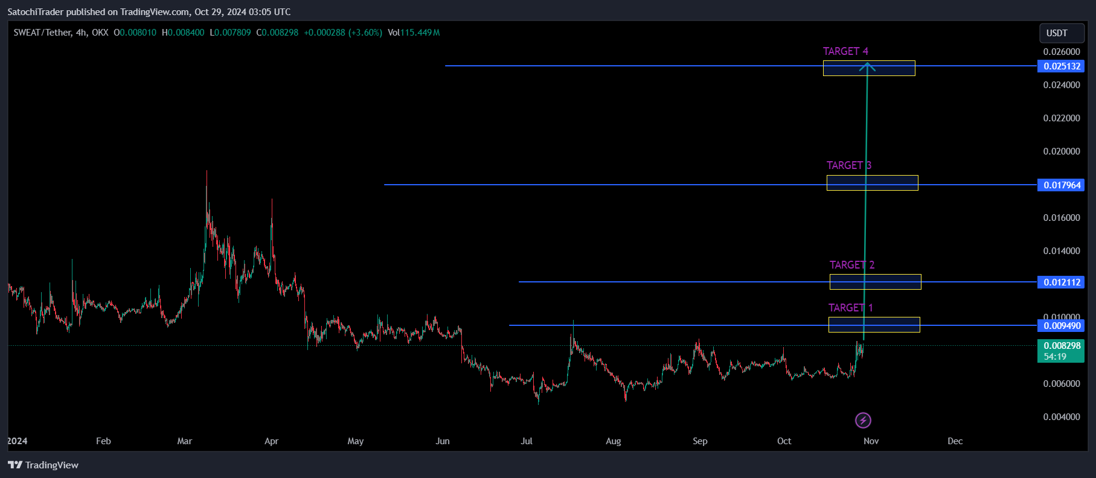
Task: Click the purple lightning event icon
Action: click(x=863, y=420)
